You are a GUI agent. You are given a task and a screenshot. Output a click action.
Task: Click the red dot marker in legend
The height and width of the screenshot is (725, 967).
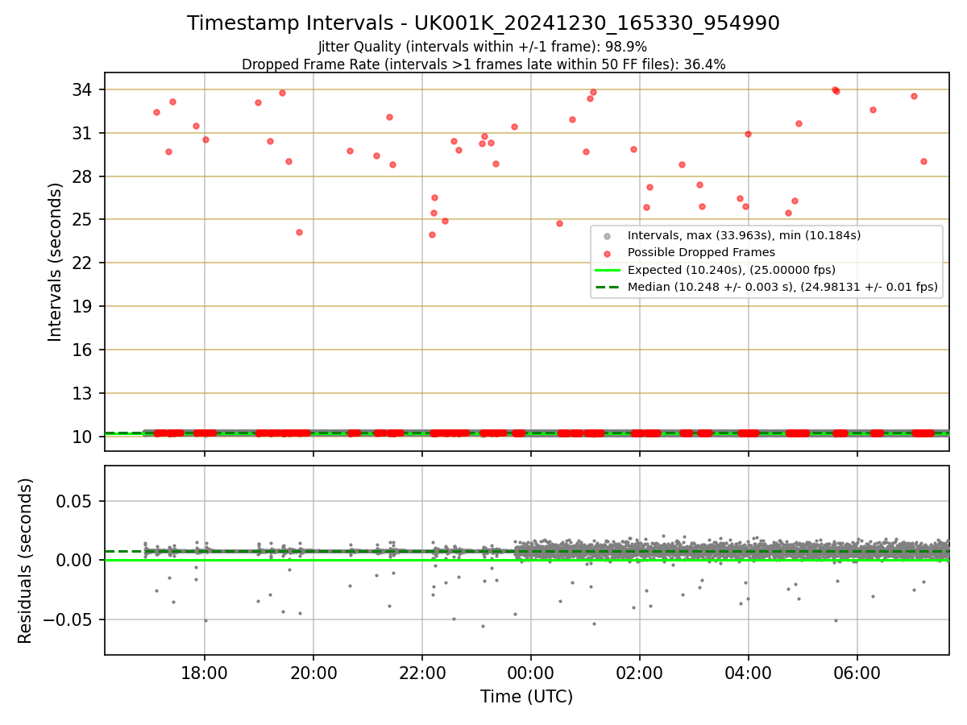coord(608,253)
